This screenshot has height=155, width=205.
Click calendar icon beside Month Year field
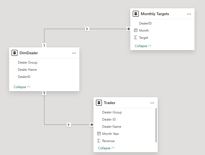99,134
